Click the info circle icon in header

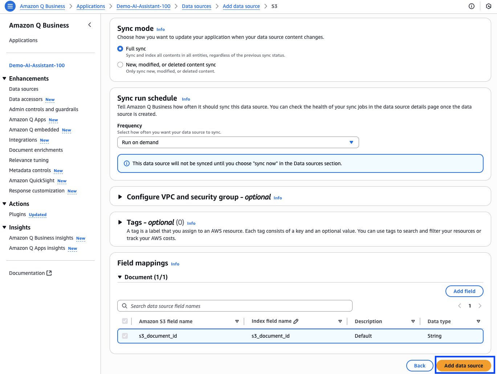tap(472, 6)
